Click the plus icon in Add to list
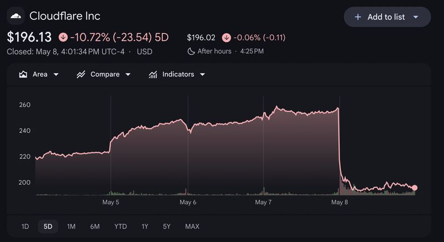The width and height of the screenshot is (444, 242). click(x=357, y=17)
